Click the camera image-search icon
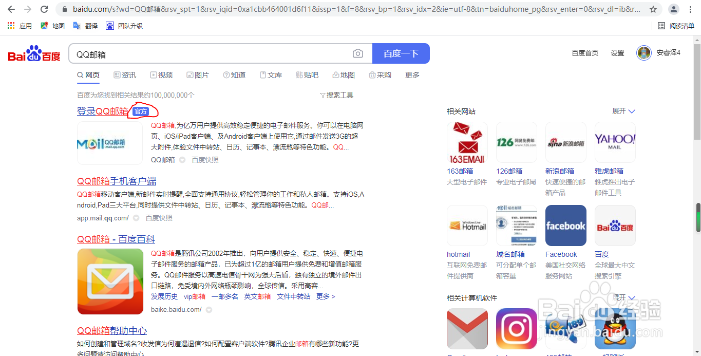Screen dimensions: 701x356 tap(358, 53)
